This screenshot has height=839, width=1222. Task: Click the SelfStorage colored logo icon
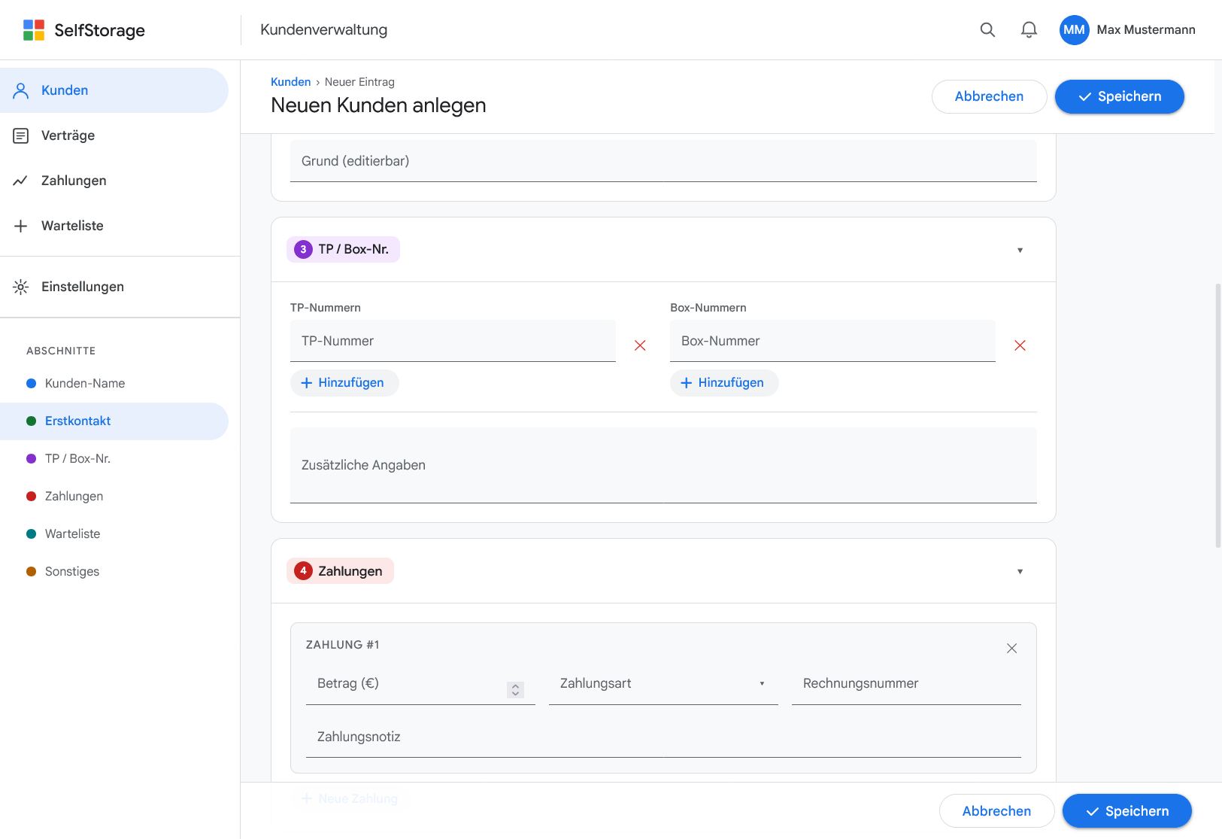point(34,30)
